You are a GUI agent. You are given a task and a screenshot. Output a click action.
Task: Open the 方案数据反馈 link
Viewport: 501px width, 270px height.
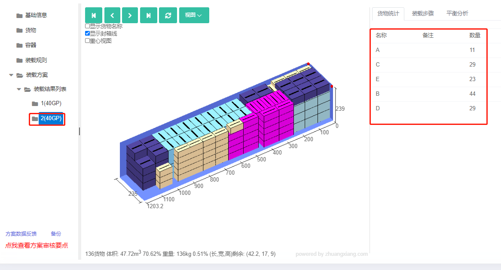(21, 234)
